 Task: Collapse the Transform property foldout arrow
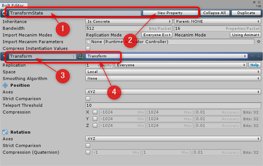coord(4,56)
